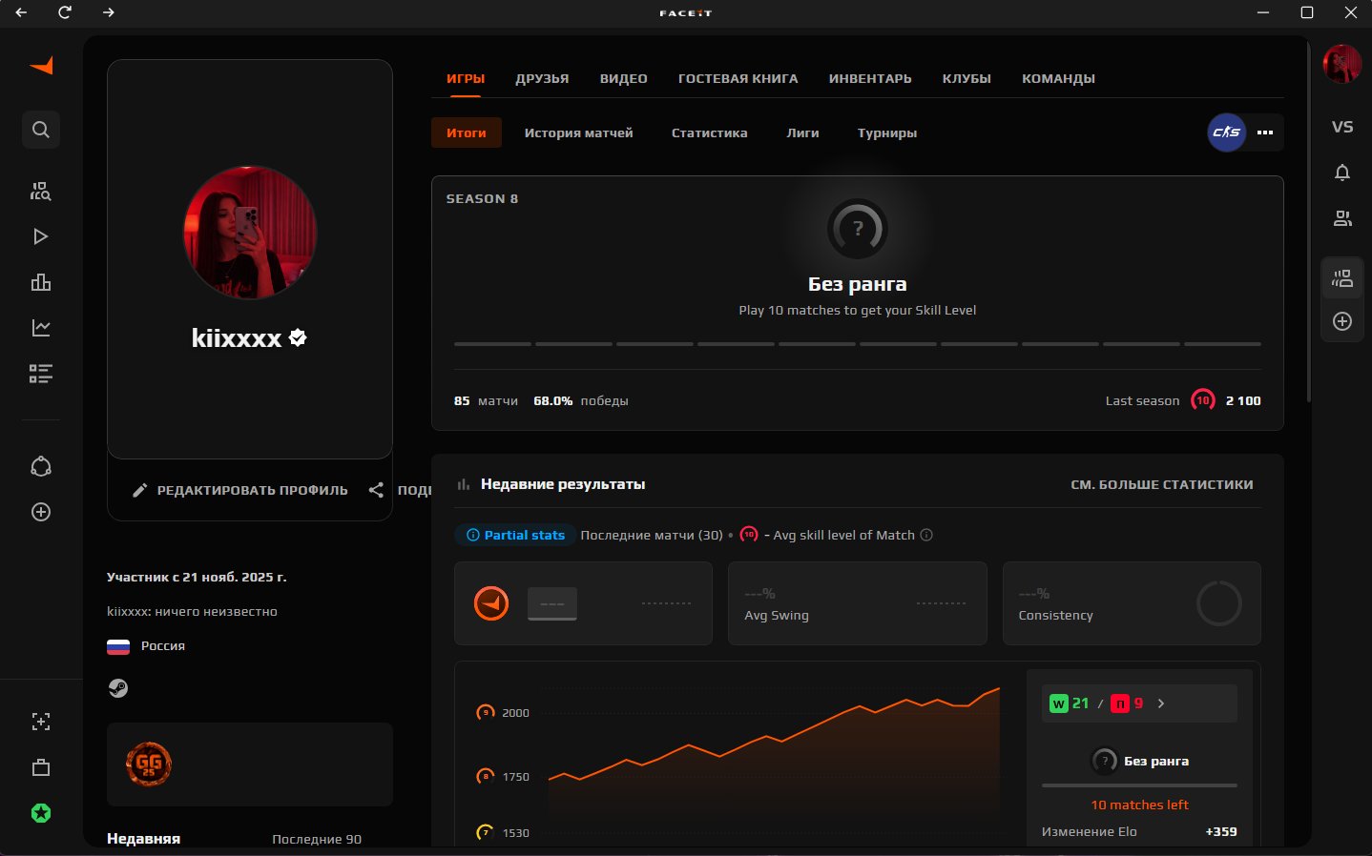Click the verified badge next to kiixxxx
1372x856 pixels.
click(x=298, y=336)
